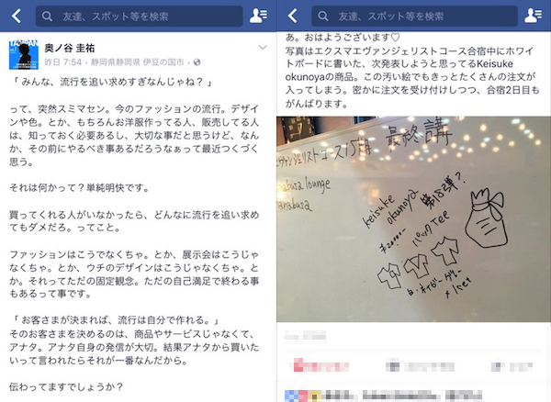
Task: Open friends list icon in left header
Action: click(258, 16)
